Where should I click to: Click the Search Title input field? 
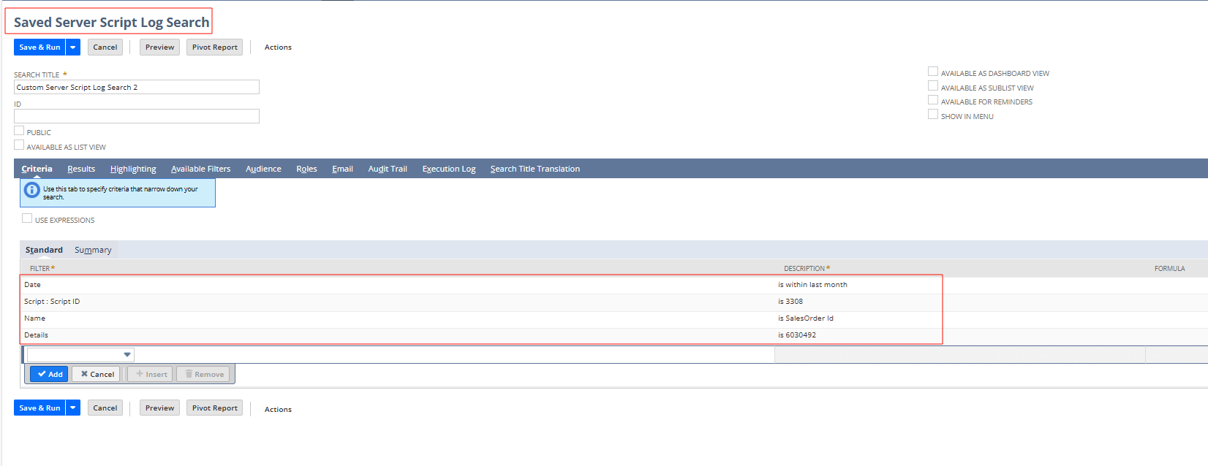(137, 88)
